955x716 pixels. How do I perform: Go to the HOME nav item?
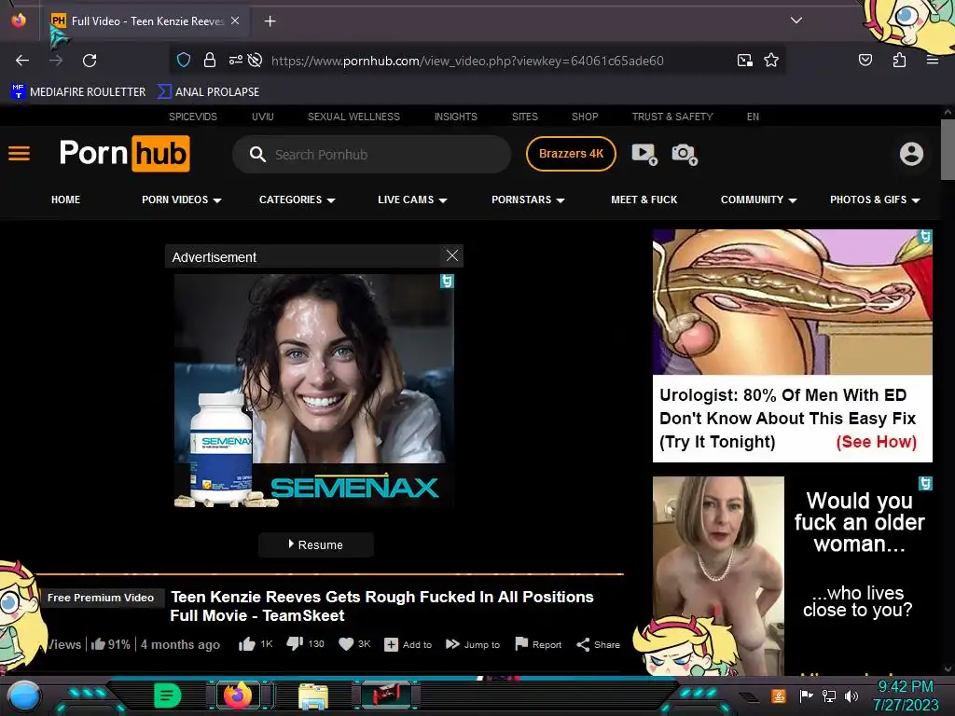(66, 200)
